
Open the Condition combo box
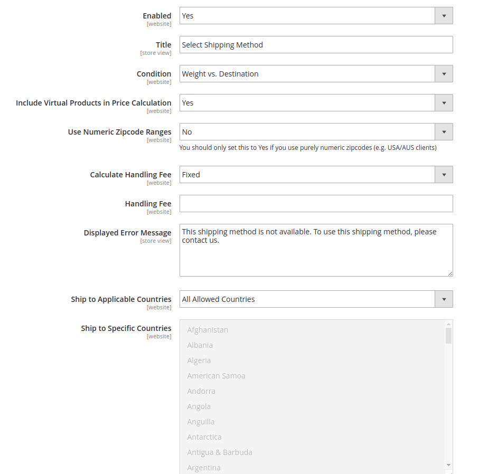pos(312,73)
